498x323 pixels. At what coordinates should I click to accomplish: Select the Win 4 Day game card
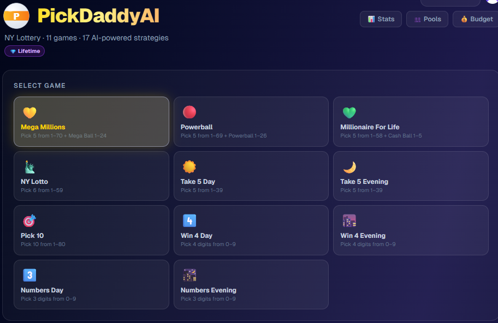[251, 230]
